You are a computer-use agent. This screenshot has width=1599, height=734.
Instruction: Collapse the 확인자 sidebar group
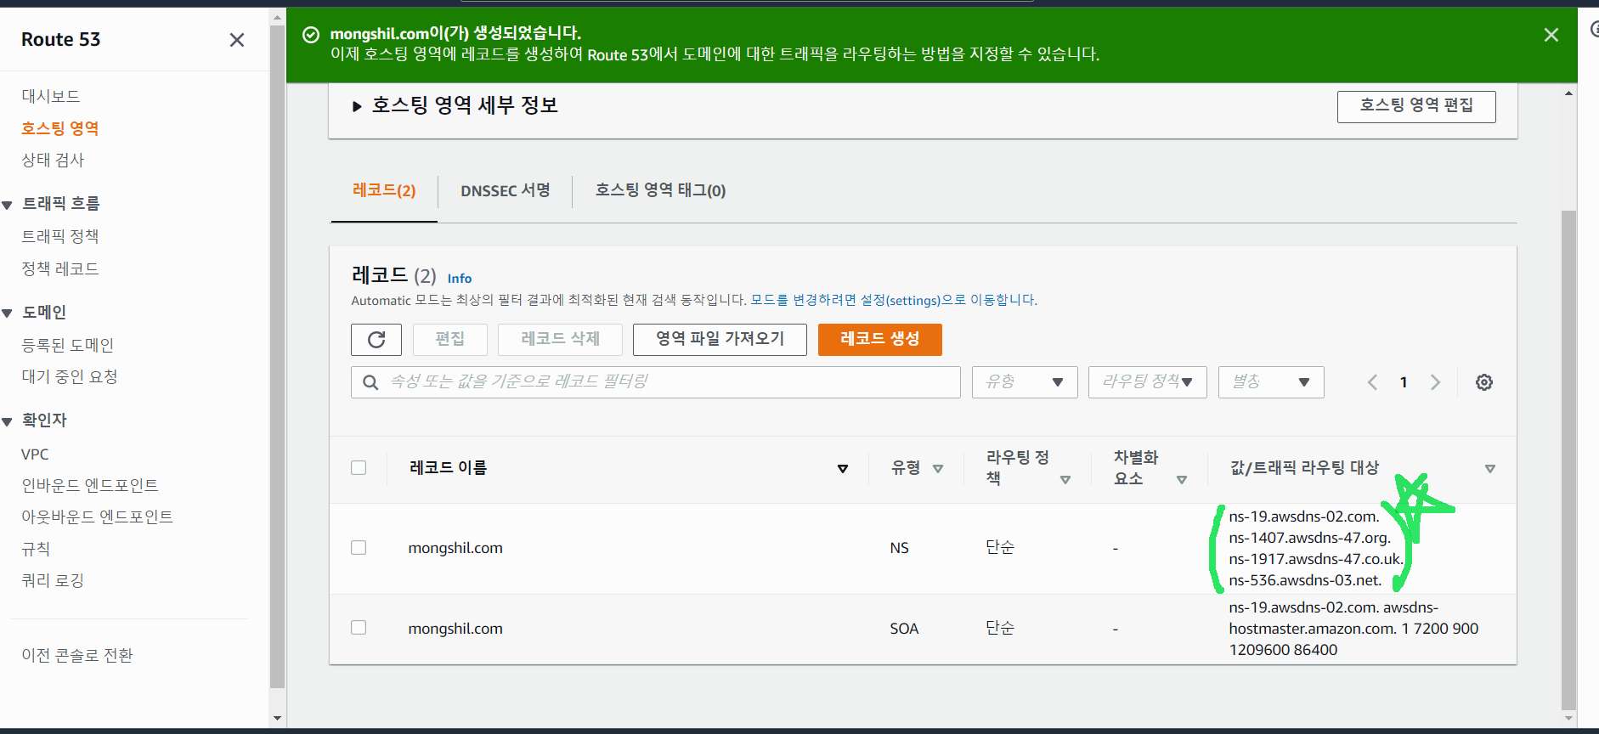pyautogui.click(x=8, y=421)
